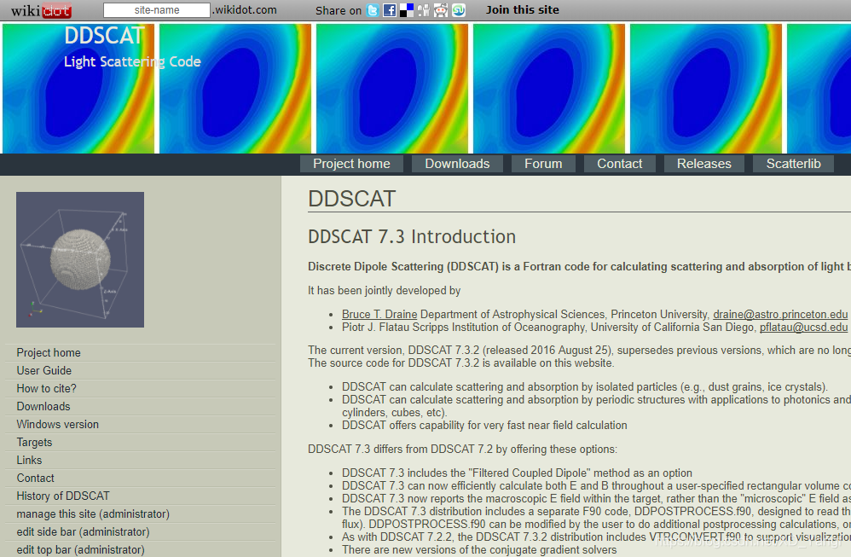851x557 pixels.
Task: Open User Guide in sidebar
Action: pos(44,371)
